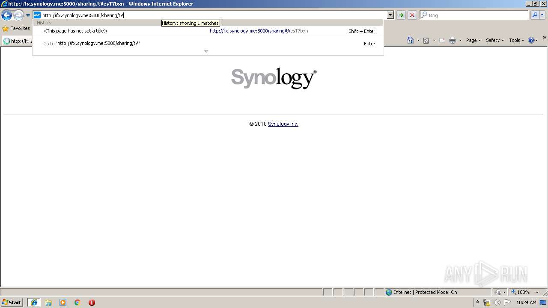Click the Action Center flag icon
Screen dimensions: 548x308
tap(507, 302)
